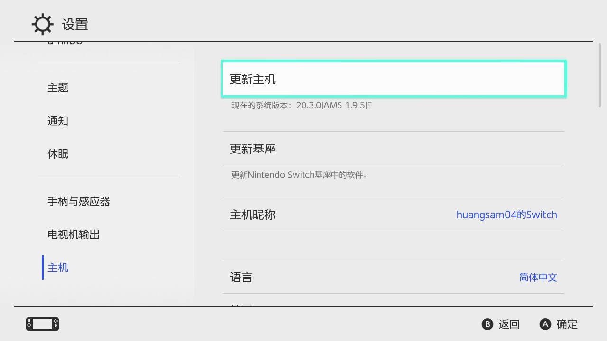Open 电视机输出 TV output settings
Viewport: 607px width, 341px height.
coord(74,234)
